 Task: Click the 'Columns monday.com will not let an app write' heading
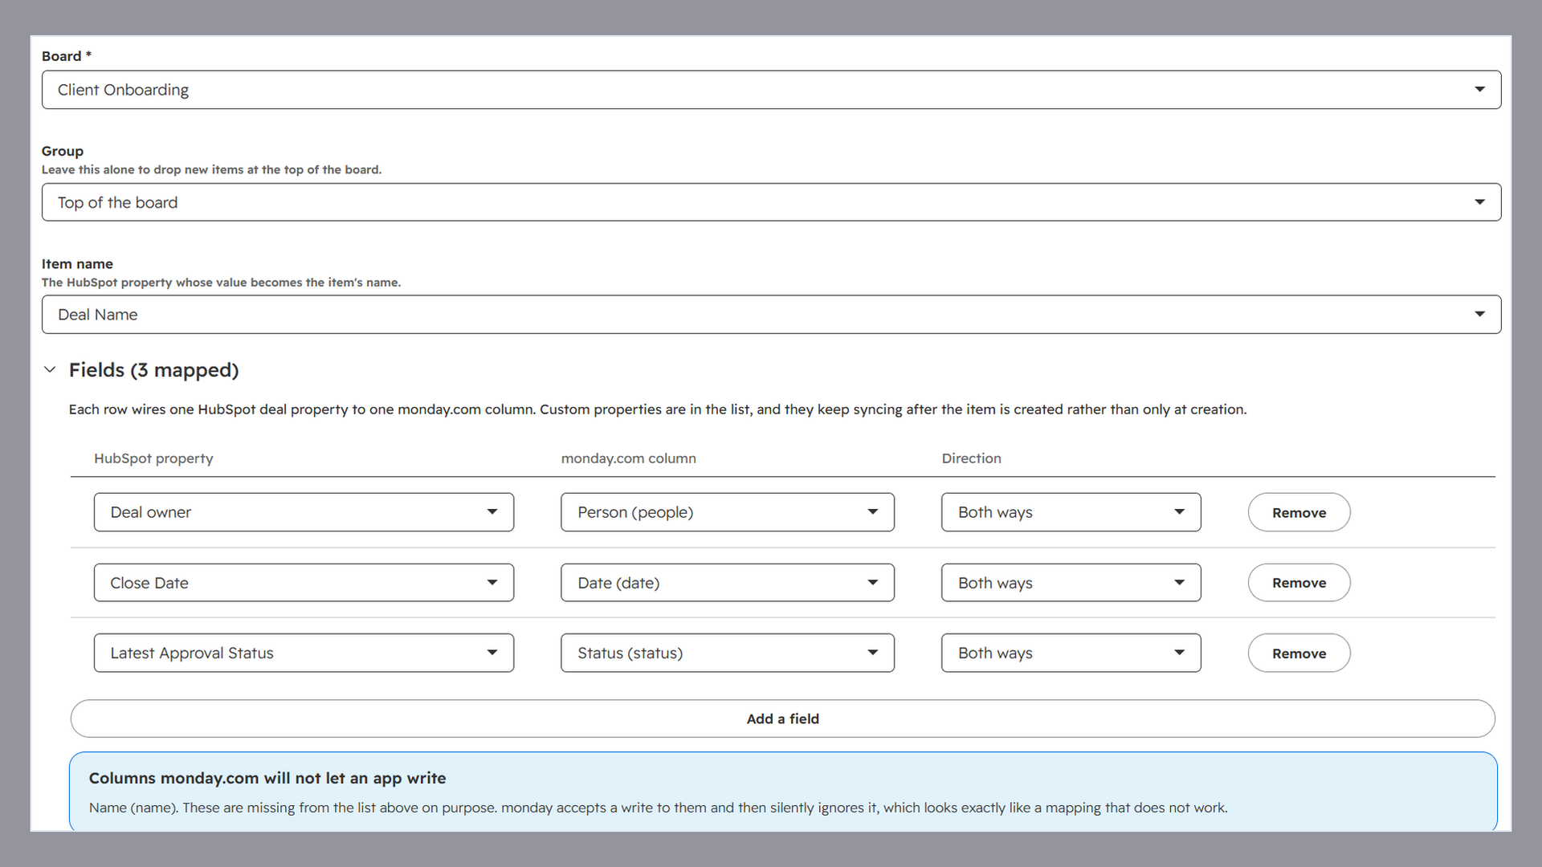[267, 778]
